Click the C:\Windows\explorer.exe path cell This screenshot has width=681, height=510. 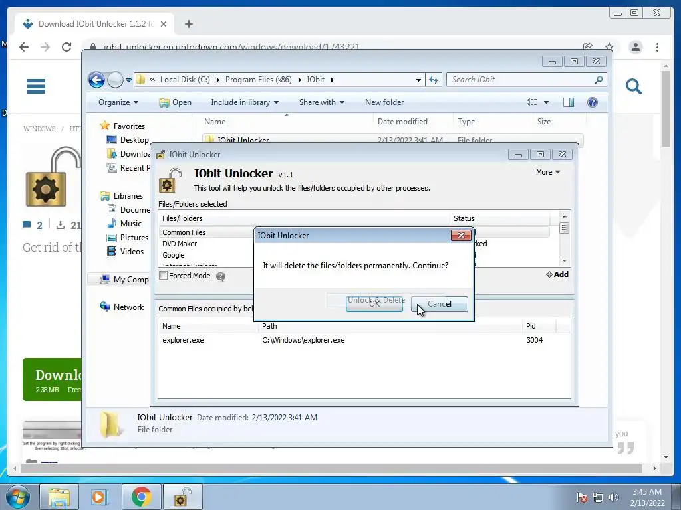(303, 340)
